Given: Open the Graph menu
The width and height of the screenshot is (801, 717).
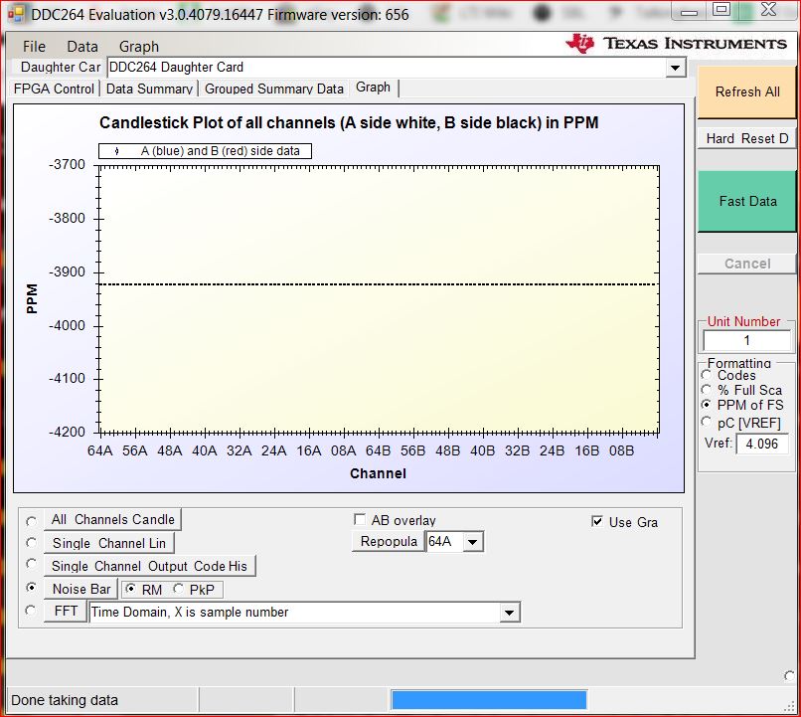Looking at the screenshot, I should pyautogui.click(x=139, y=47).
